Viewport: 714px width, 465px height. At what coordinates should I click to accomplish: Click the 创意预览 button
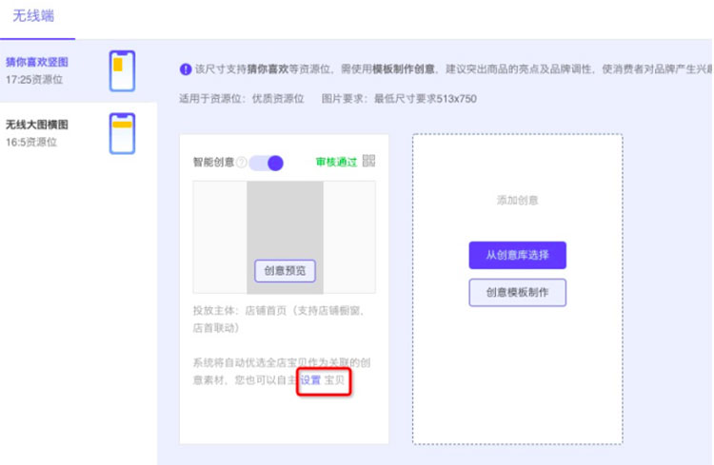tap(285, 270)
